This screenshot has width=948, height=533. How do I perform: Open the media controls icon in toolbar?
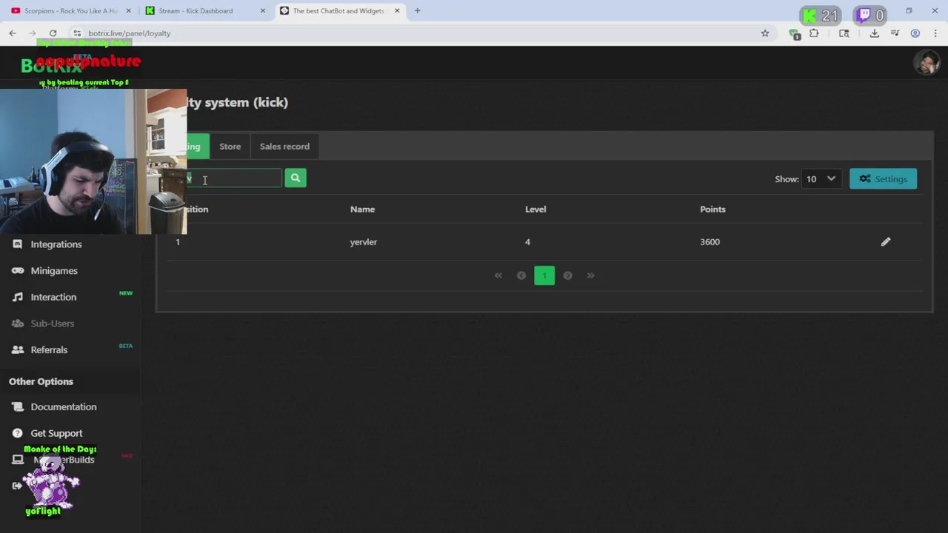[x=895, y=33]
